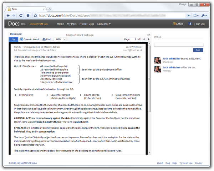This screenshot has width=214, height=171.
Task: Download the document
Action: click(16, 34)
